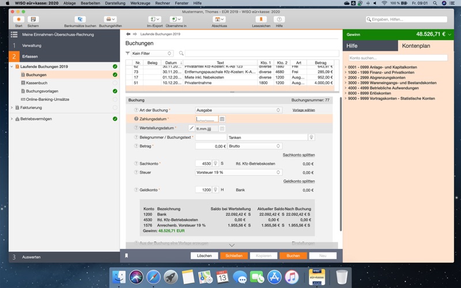Open the Zahlungsdatum calendar picker icon
The image size is (461, 288).
click(x=222, y=119)
